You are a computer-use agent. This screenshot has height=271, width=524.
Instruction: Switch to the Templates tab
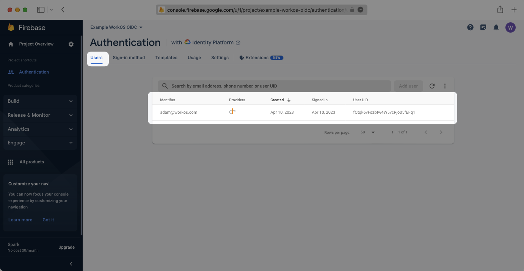(166, 58)
